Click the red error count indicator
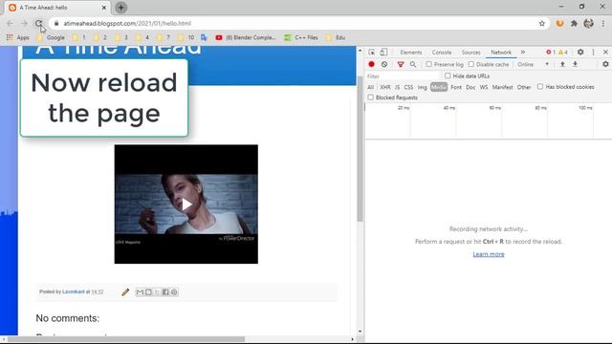This screenshot has height=344, width=612. (x=551, y=53)
